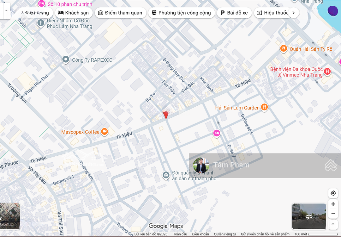
Task: Show my current location on the map
Action: [333, 193]
